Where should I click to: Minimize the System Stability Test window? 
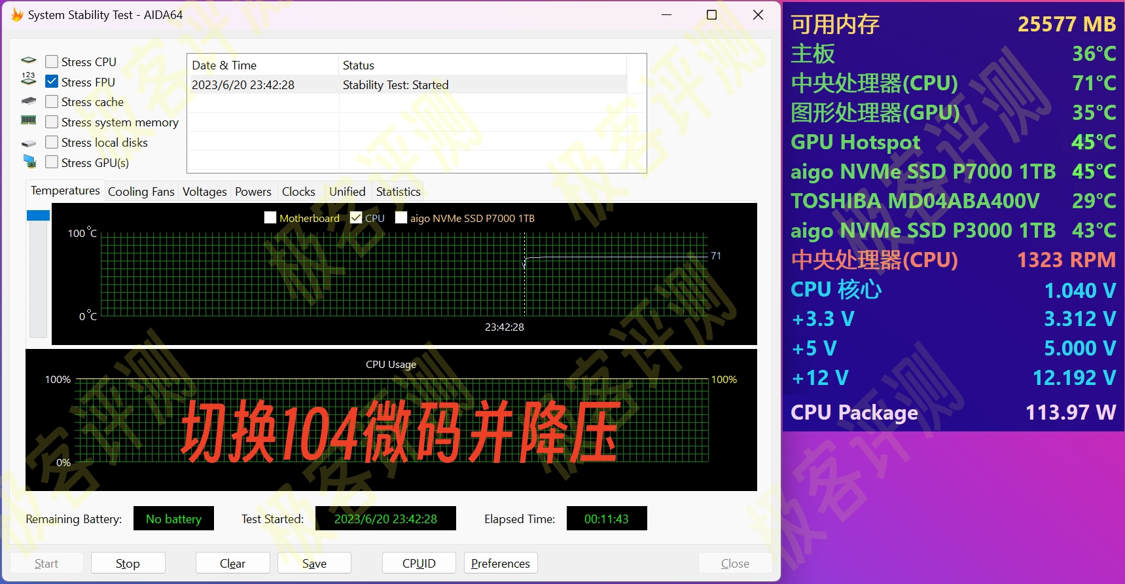click(666, 14)
